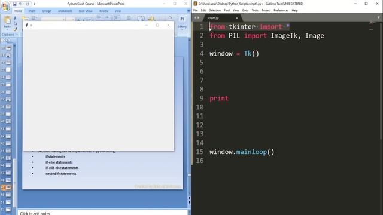383x215 pixels.
Task: Select slide 47 thumbnail
Action: pos(8,173)
